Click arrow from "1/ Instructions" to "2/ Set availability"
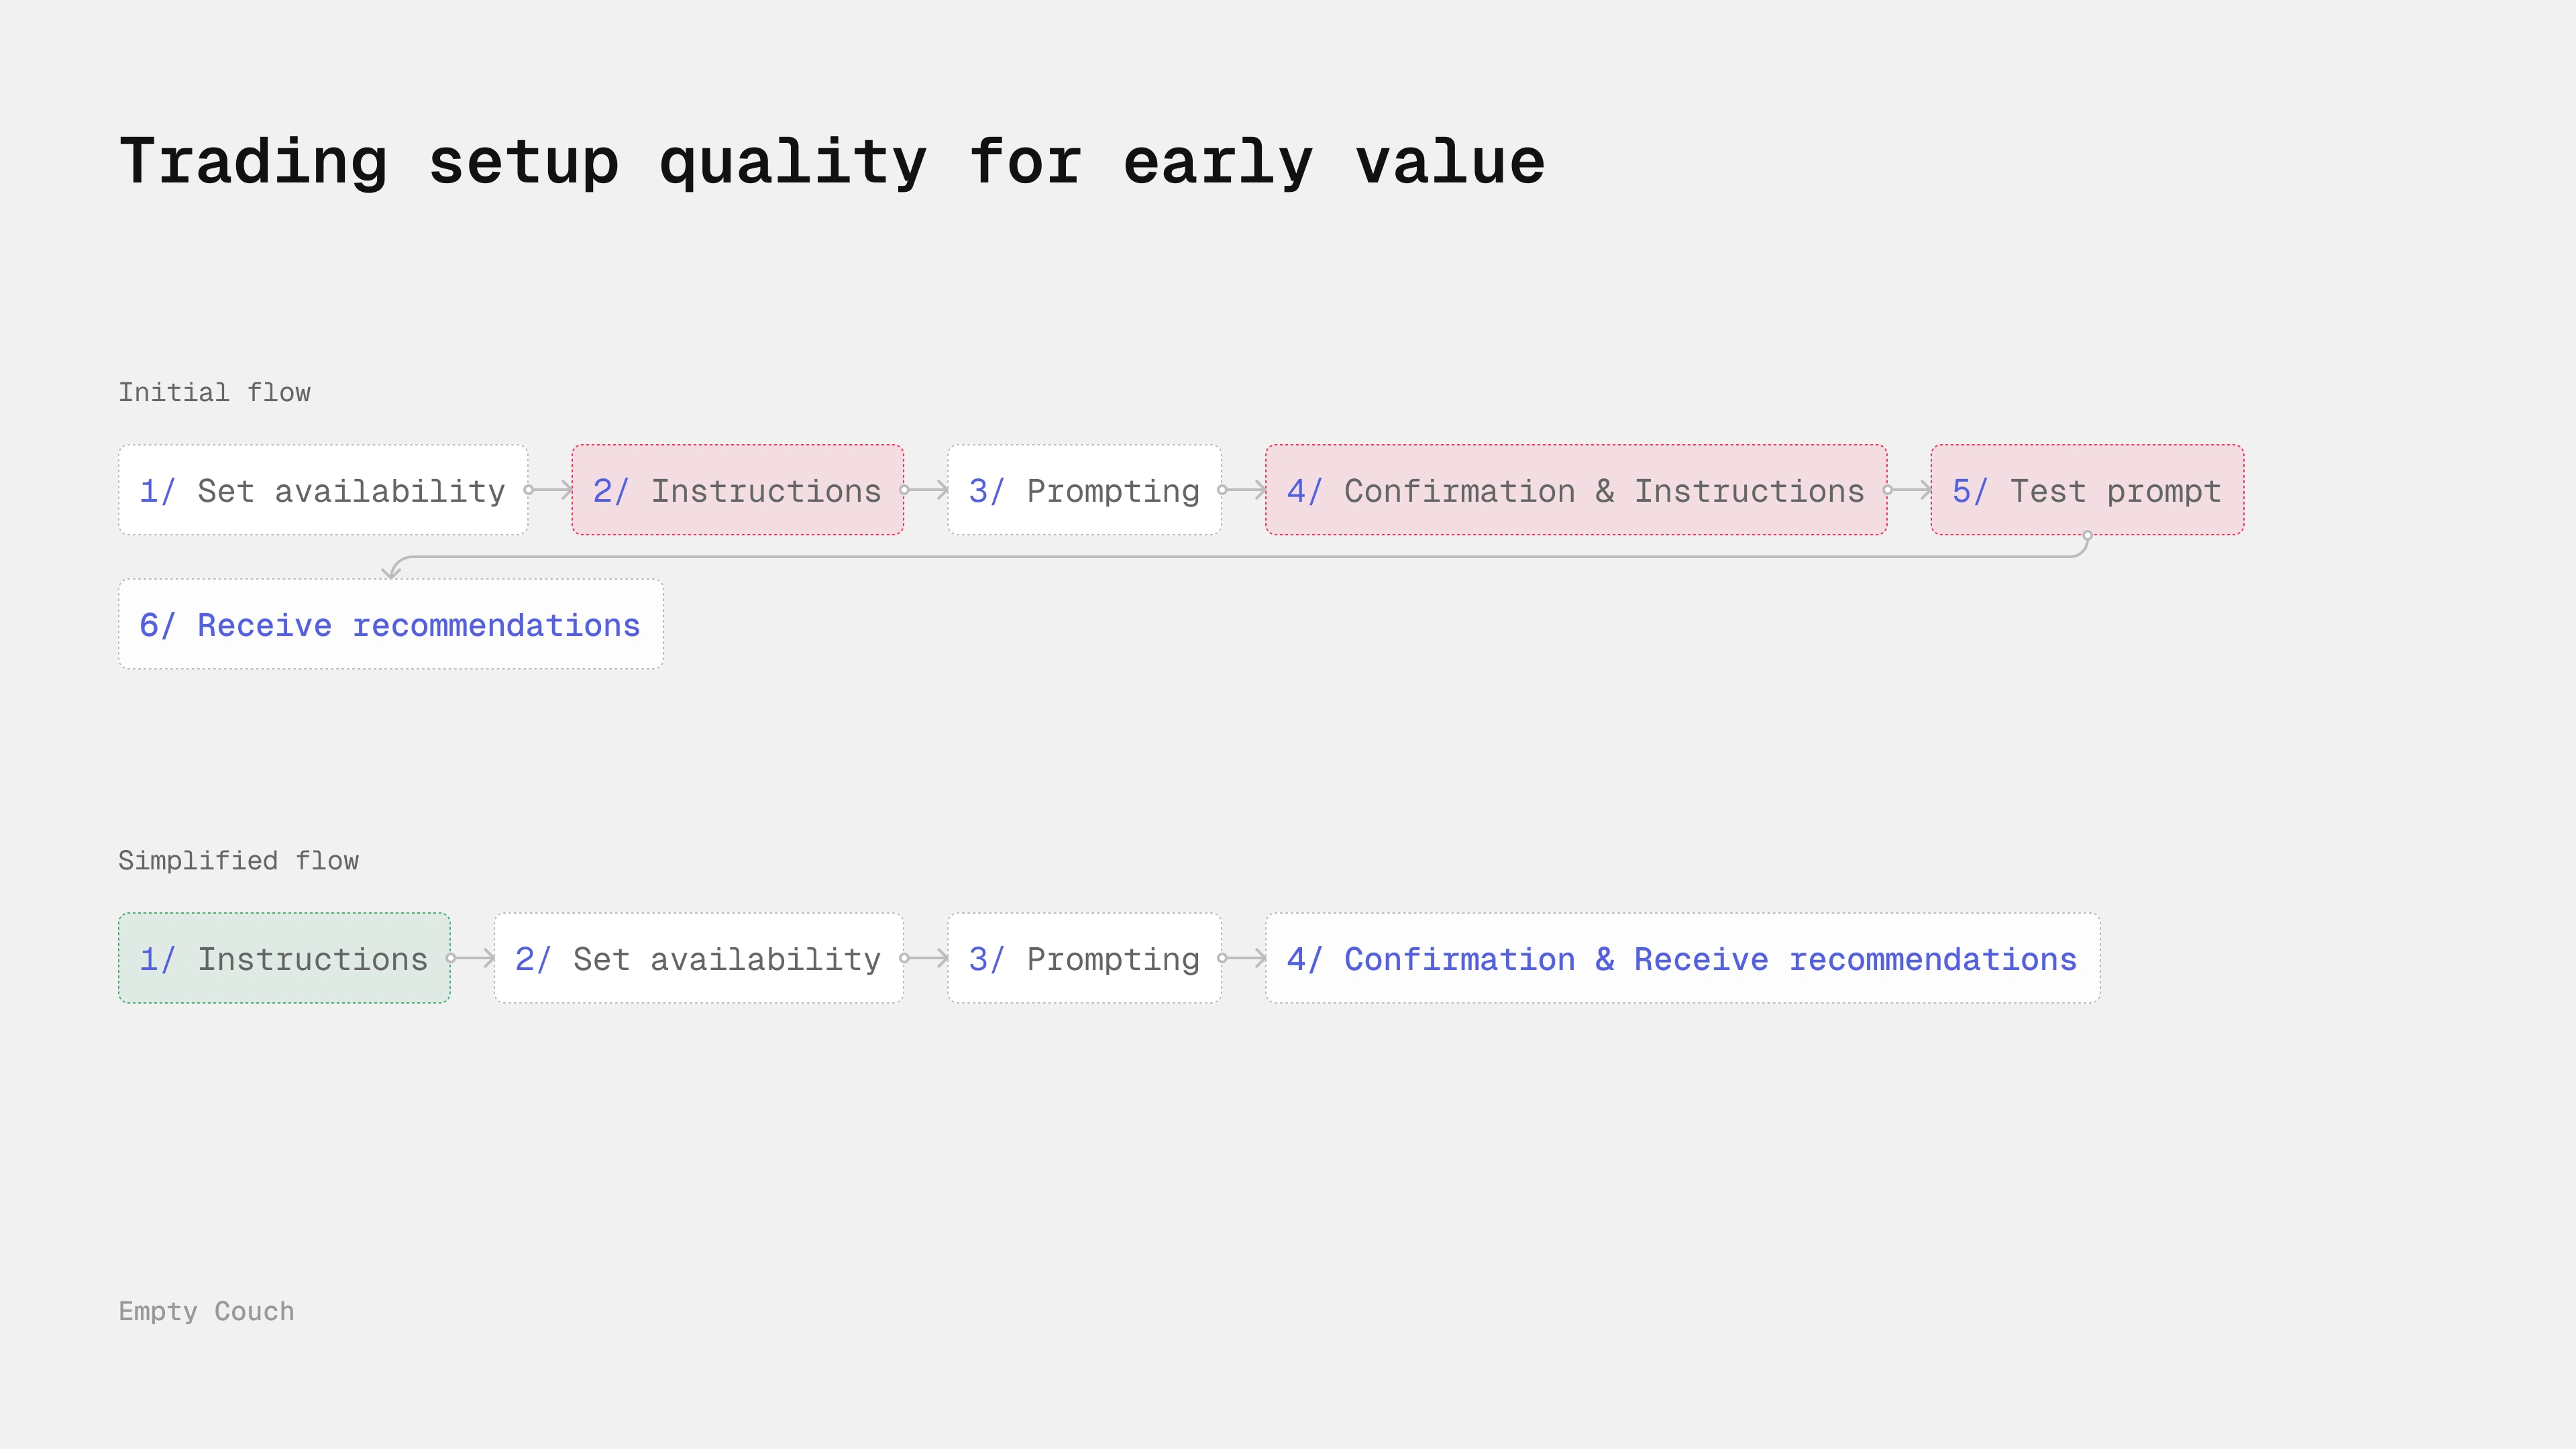Screen dimensions: 2576x1449 tap(472, 958)
